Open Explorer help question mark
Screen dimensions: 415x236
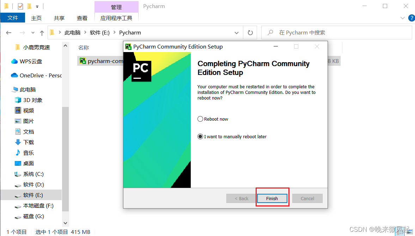pos(412,18)
